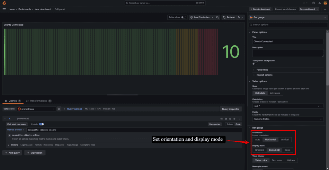Delete query A with the trash icon
Image resolution: width=329 pixels, height=170 pixels.
point(234,119)
